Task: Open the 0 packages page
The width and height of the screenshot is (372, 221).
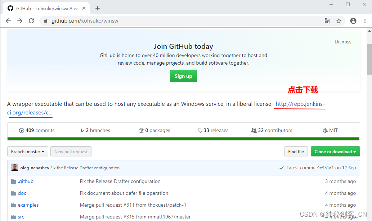Action: 154,130
